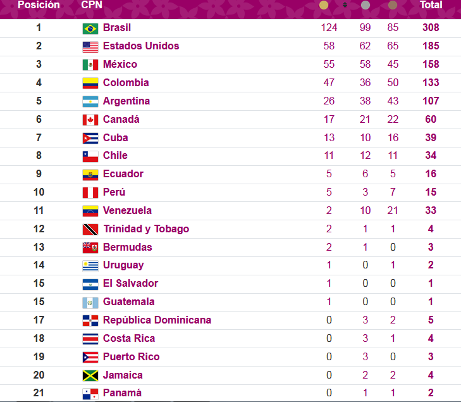Open the Puerto Rico link
The height and width of the screenshot is (402, 461).
pyautogui.click(x=131, y=356)
